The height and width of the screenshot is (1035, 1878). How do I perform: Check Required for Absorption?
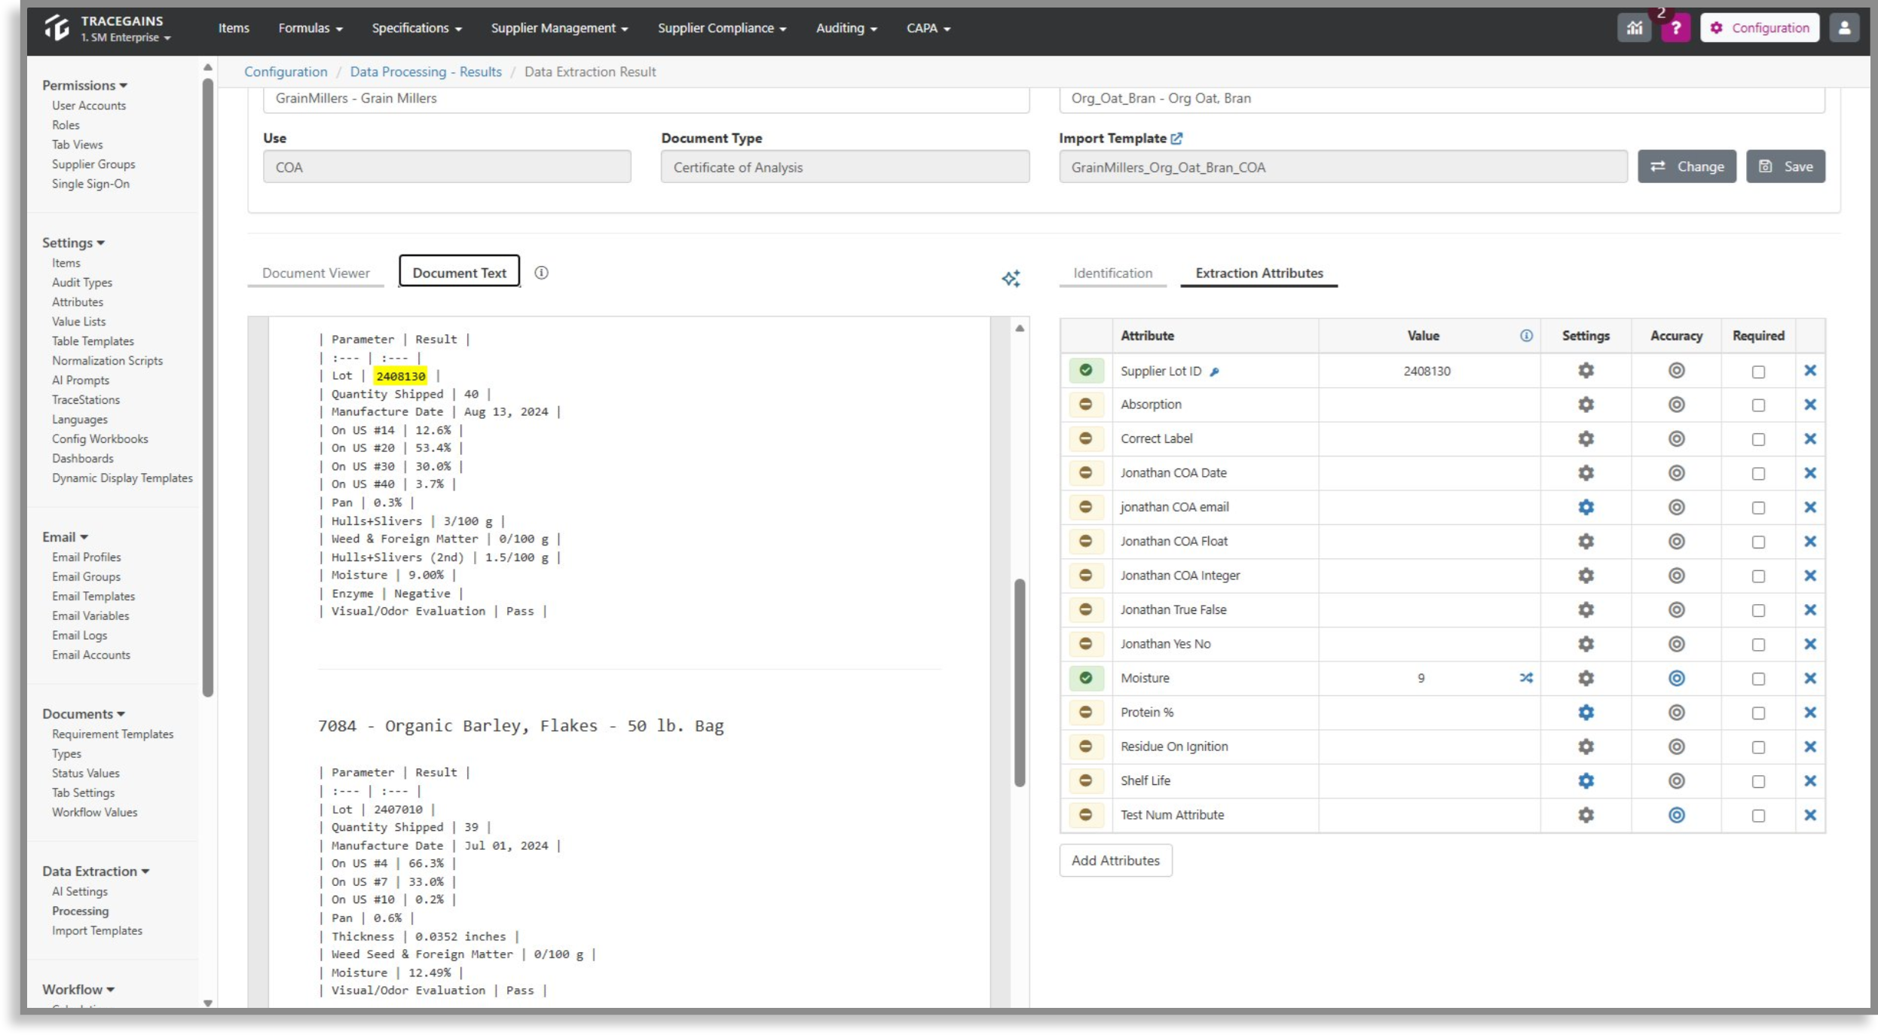click(x=1758, y=405)
